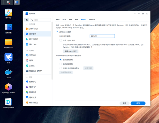The width and height of the screenshot is (159, 123).
Task: Open the main menu grid icon
Action: tap(8, 2)
